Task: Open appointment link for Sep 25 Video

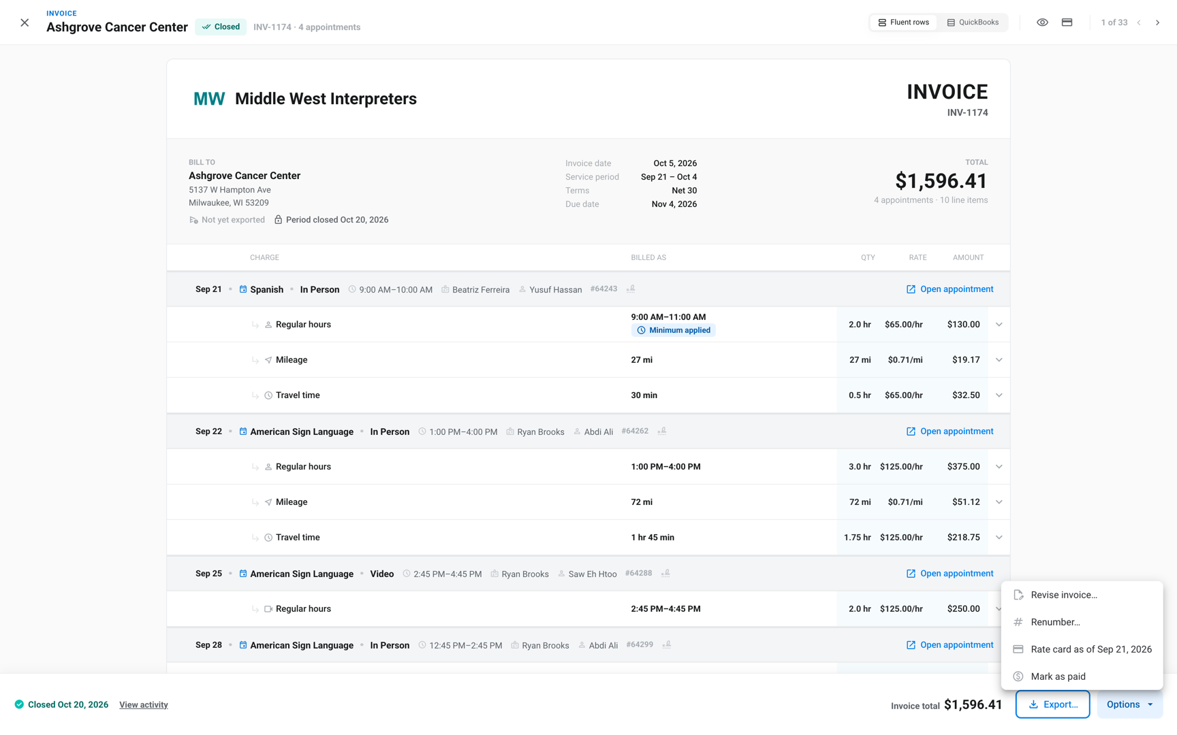Action: [950, 574]
